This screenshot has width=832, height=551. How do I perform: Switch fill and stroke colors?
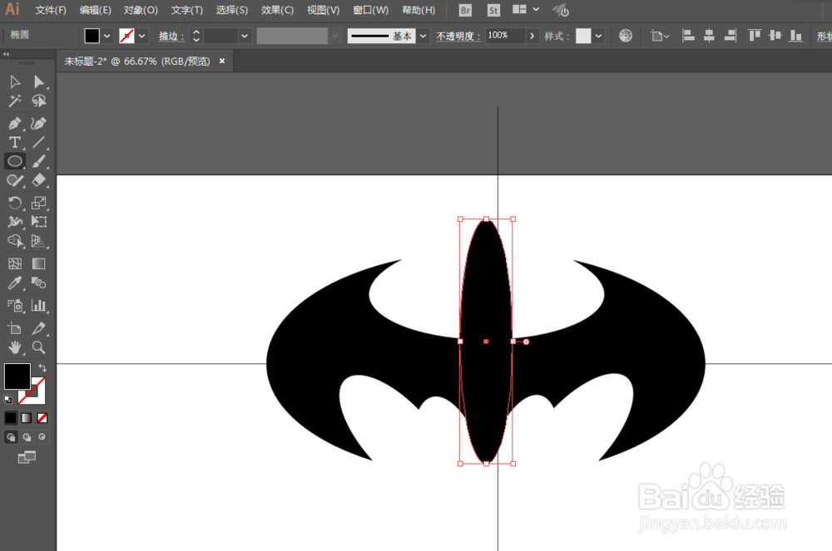click(42, 368)
